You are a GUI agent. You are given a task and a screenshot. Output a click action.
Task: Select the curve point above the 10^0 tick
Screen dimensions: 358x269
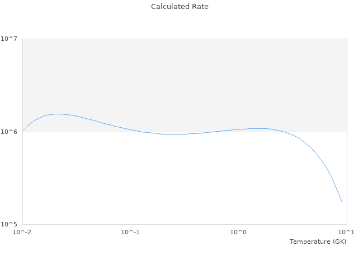(238, 129)
